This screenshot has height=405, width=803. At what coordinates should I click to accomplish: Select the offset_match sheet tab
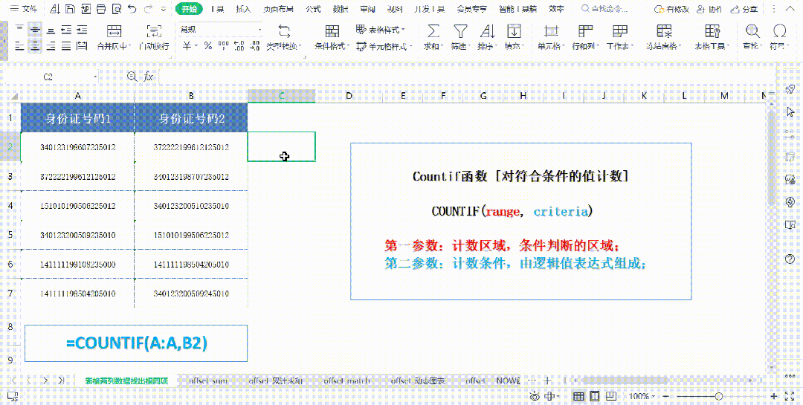(346, 381)
